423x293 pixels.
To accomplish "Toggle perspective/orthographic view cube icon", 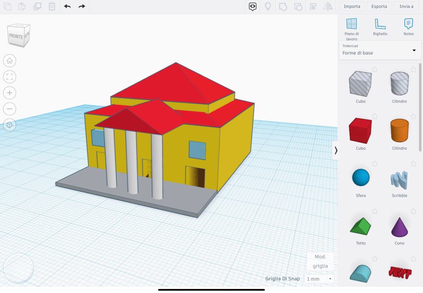I will pos(10,125).
